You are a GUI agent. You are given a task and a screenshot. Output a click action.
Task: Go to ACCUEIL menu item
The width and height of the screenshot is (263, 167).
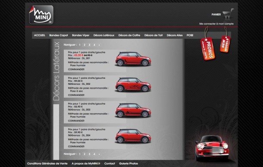point(40,35)
